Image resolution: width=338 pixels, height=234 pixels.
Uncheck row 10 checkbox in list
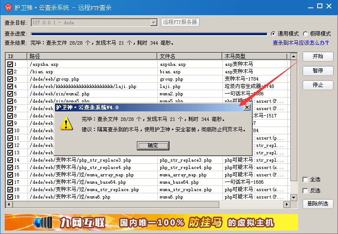point(10,130)
